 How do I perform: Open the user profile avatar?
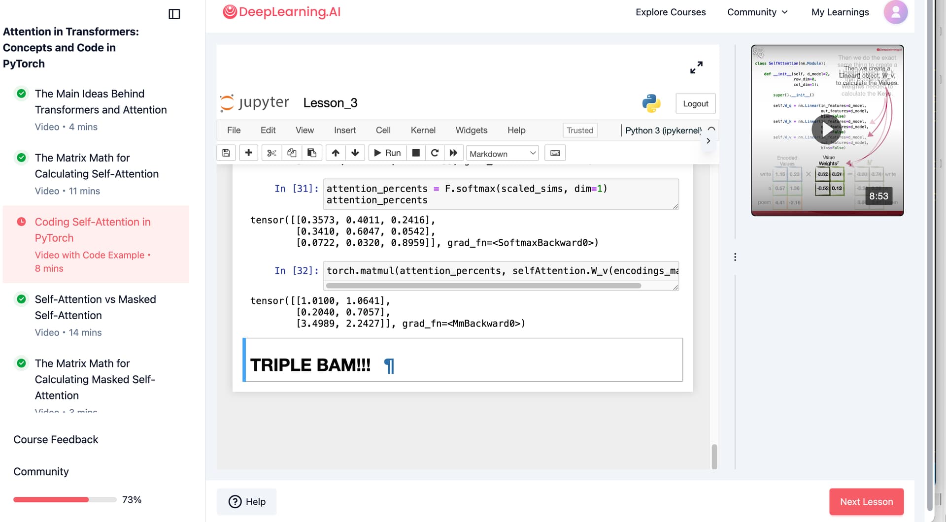point(896,12)
